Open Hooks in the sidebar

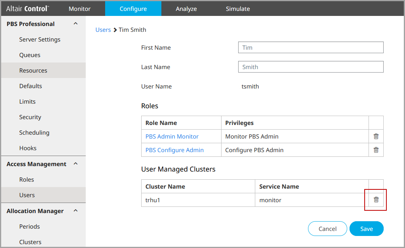(28, 148)
